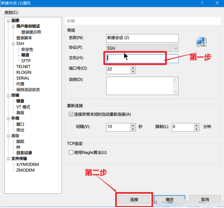Decrease the port number with down arrow
224x208 pixels.
tap(133, 72)
